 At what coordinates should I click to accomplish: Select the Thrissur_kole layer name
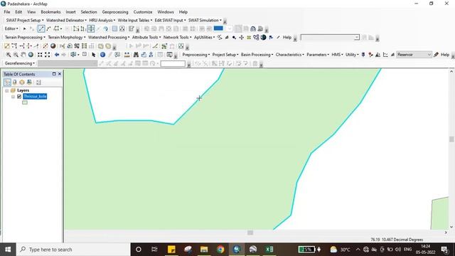[x=35, y=97]
